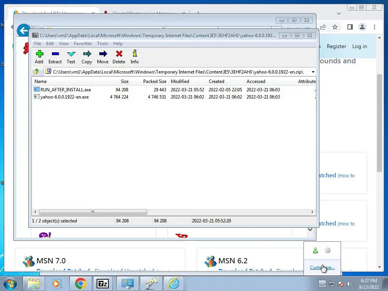Click the network tray icon
This screenshot has height=291, width=388.
pyautogui.click(x=331, y=284)
